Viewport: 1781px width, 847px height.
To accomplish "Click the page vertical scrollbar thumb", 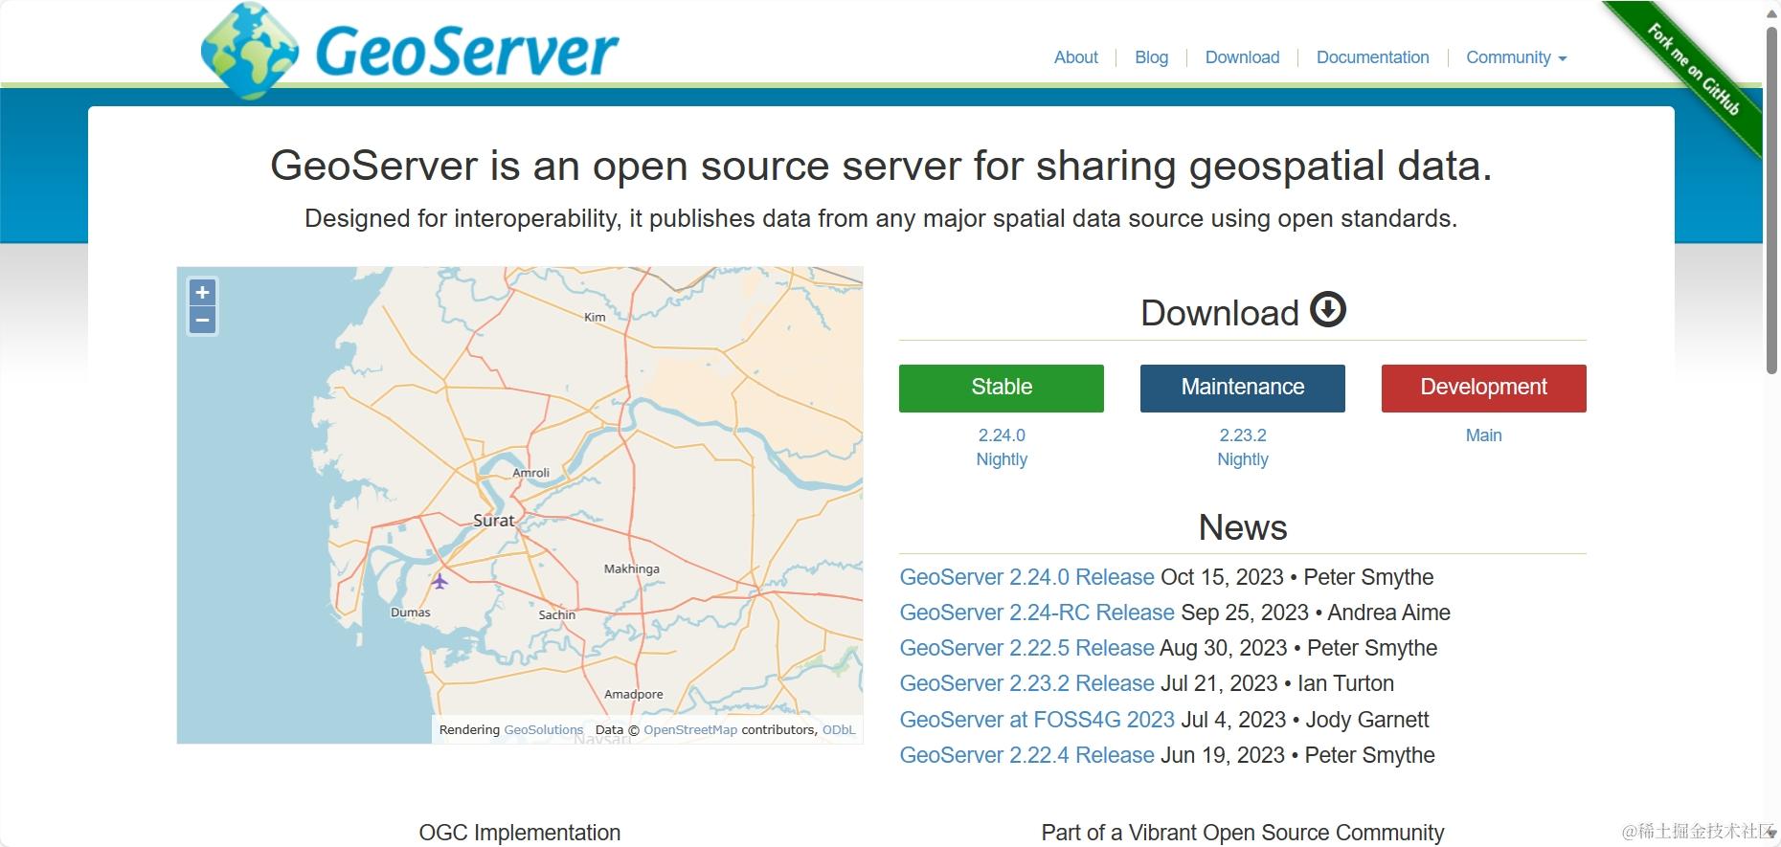I will (x=1771, y=201).
